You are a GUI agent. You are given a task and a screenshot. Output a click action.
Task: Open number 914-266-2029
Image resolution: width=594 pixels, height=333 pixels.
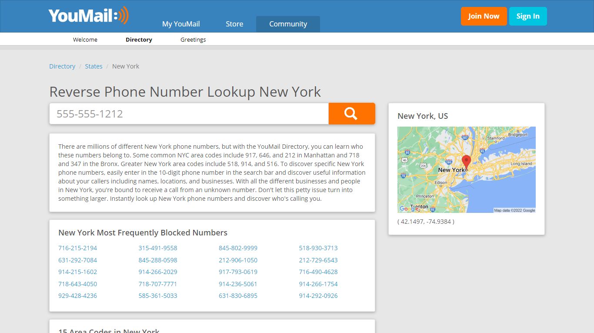[158, 272]
